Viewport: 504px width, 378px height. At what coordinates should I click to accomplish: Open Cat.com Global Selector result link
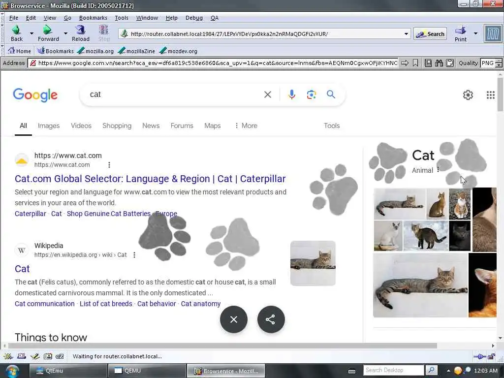point(150,179)
